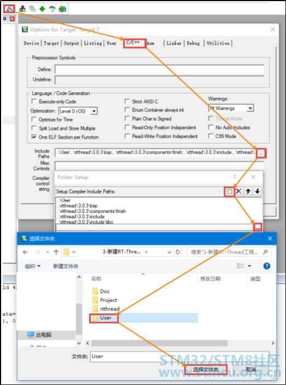286x385 pixels.
Task: Open Include Paths ellipsis button
Action: pyautogui.click(x=261, y=154)
